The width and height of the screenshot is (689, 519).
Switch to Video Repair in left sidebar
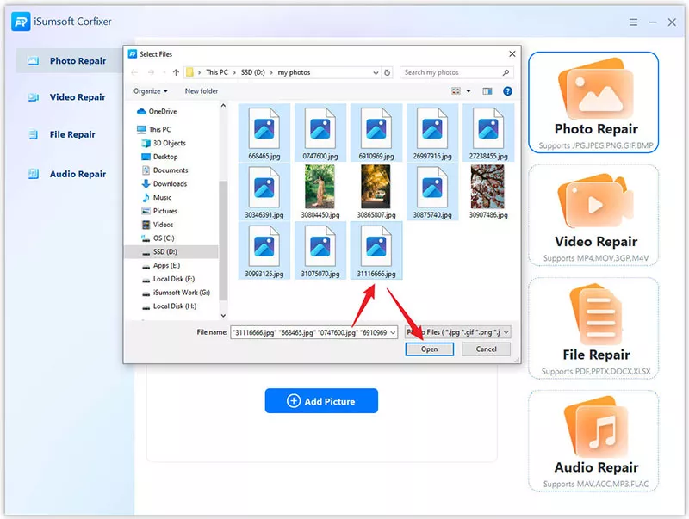tap(78, 97)
